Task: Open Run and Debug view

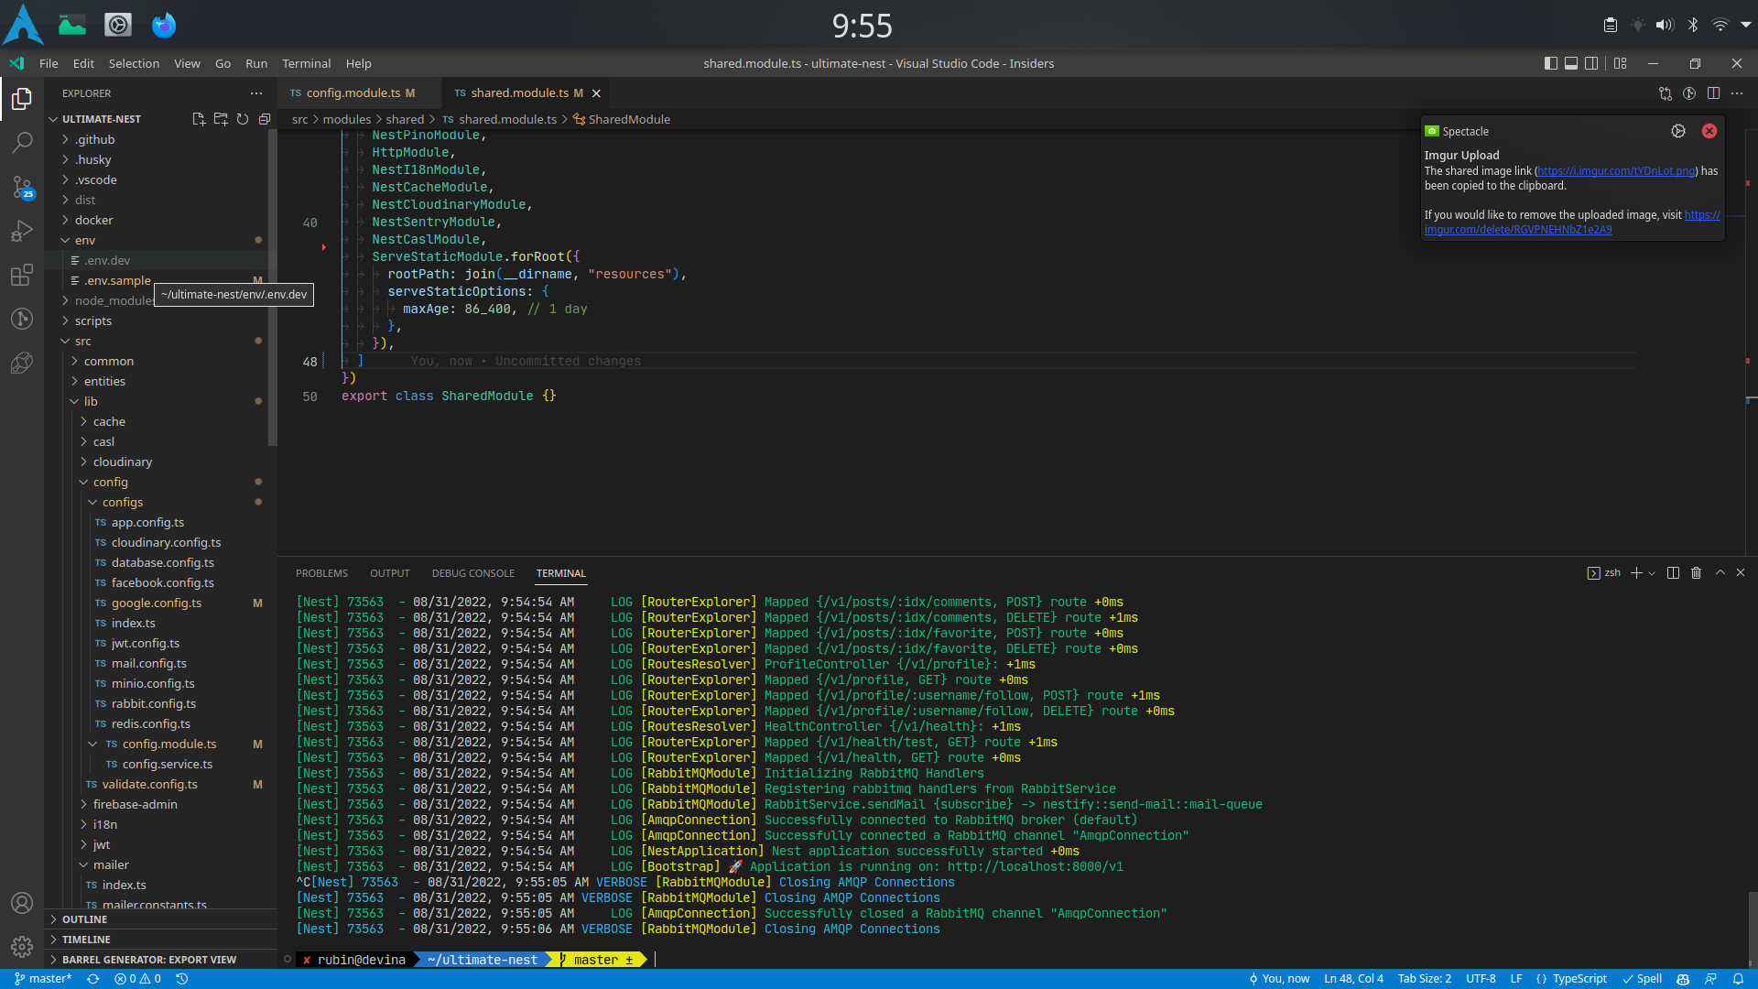Action: pyautogui.click(x=22, y=231)
